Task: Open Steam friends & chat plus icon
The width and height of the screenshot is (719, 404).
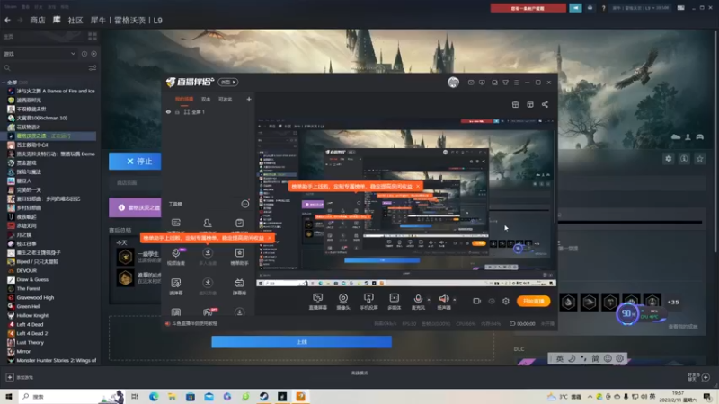Action: click(x=706, y=377)
